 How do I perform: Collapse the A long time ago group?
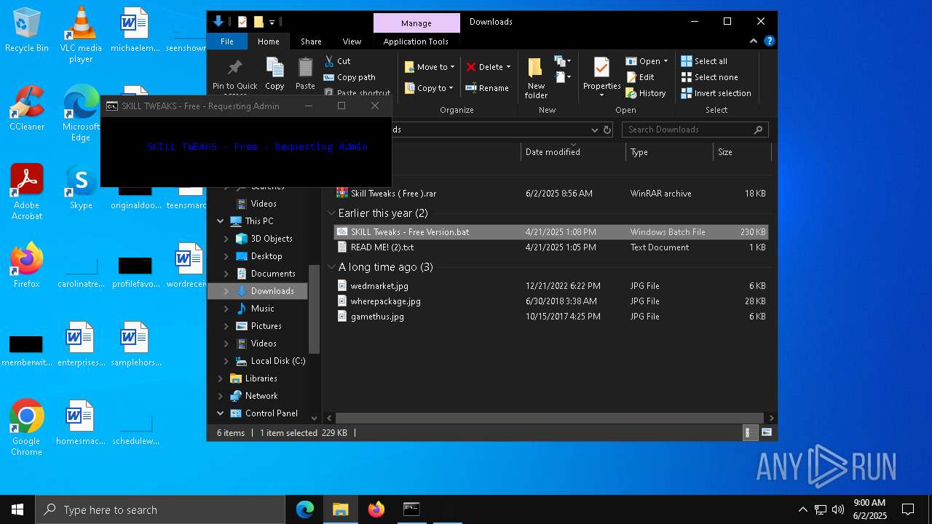[x=331, y=267]
